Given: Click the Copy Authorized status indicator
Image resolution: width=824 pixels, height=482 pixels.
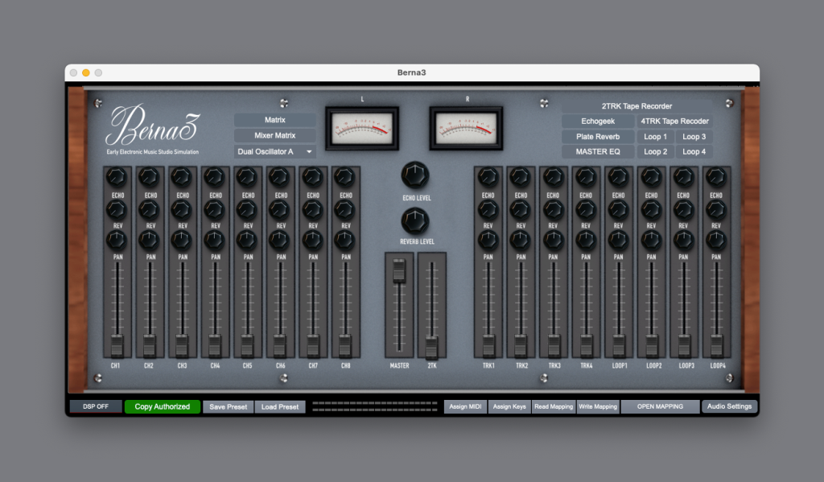Looking at the screenshot, I should point(163,406).
